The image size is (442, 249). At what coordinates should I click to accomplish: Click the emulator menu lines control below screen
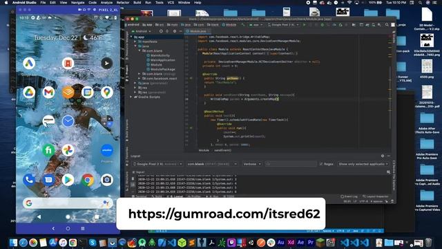tap(83, 228)
